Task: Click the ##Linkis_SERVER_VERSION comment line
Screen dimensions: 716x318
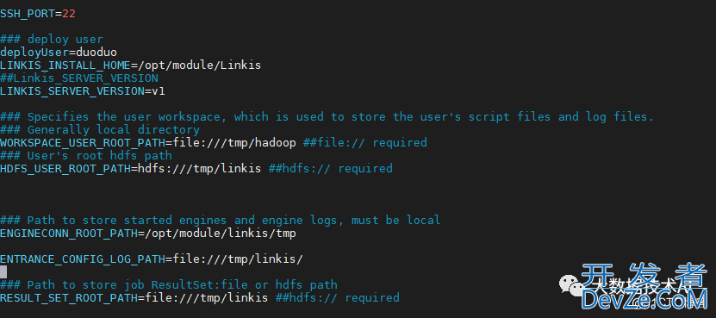Action: tap(79, 78)
